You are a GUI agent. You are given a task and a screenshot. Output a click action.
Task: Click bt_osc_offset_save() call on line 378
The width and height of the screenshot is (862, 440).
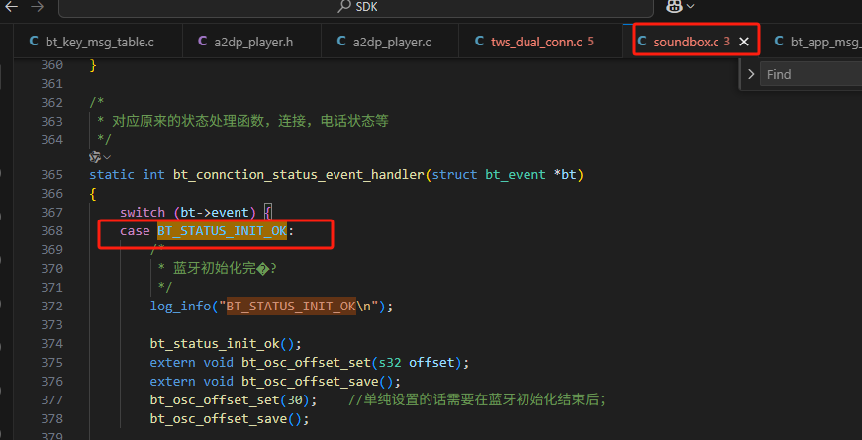tap(230, 419)
